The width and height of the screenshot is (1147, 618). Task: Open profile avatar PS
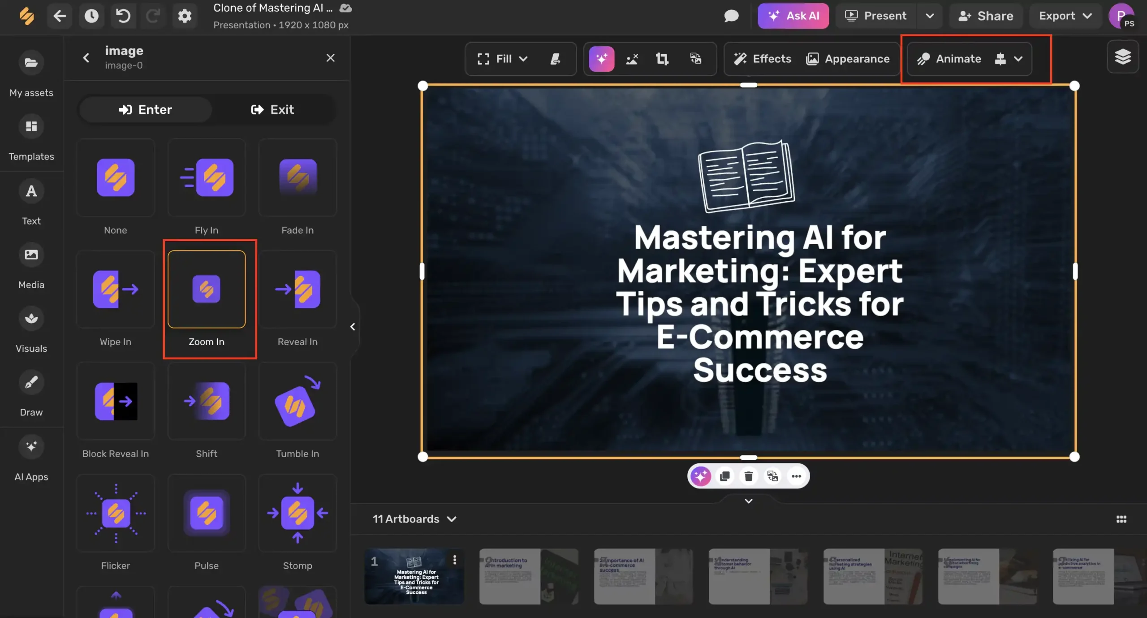(x=1122, y=16)
